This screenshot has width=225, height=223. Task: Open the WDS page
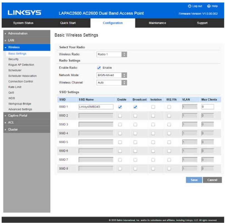tap(11, 98)
